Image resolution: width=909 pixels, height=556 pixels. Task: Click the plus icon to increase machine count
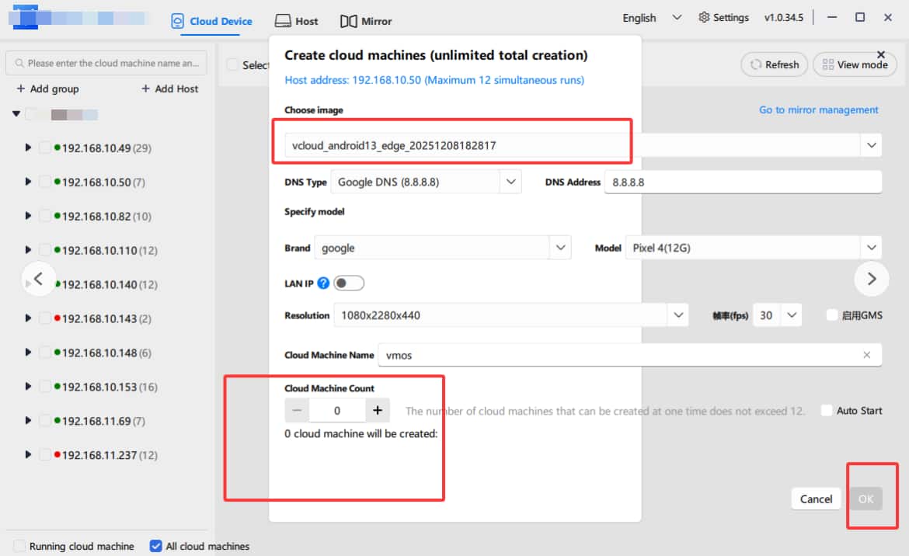(378, 411)
